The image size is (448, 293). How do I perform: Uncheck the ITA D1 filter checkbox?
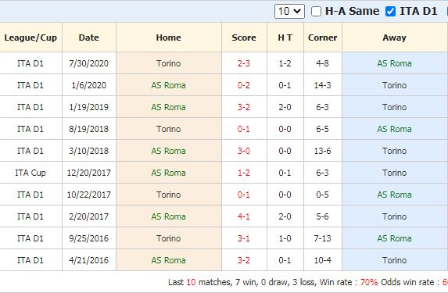pos(390,12)
